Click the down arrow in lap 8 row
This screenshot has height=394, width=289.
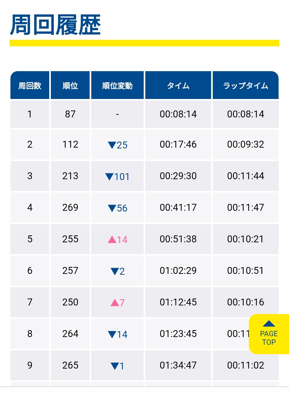pyautogui.click(x=112, y=335)
